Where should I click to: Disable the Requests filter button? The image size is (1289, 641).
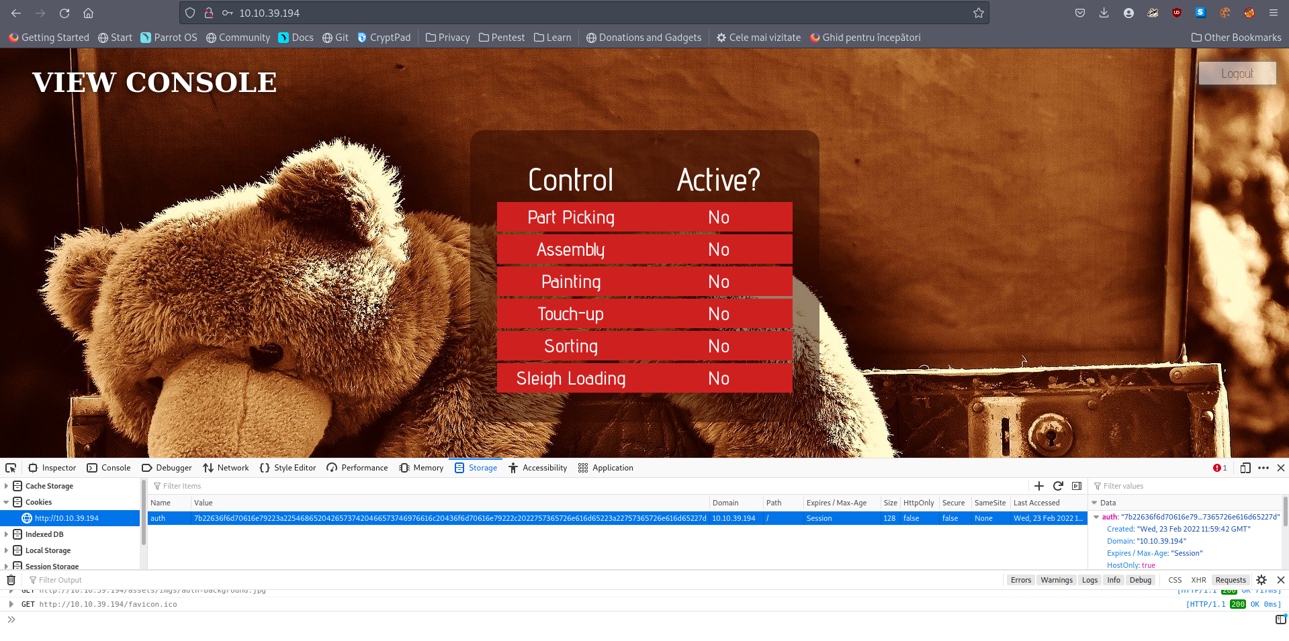1230,580
